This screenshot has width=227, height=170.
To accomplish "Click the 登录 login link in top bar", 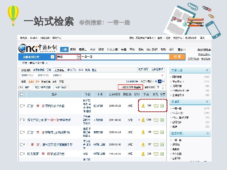I will 160,38.
